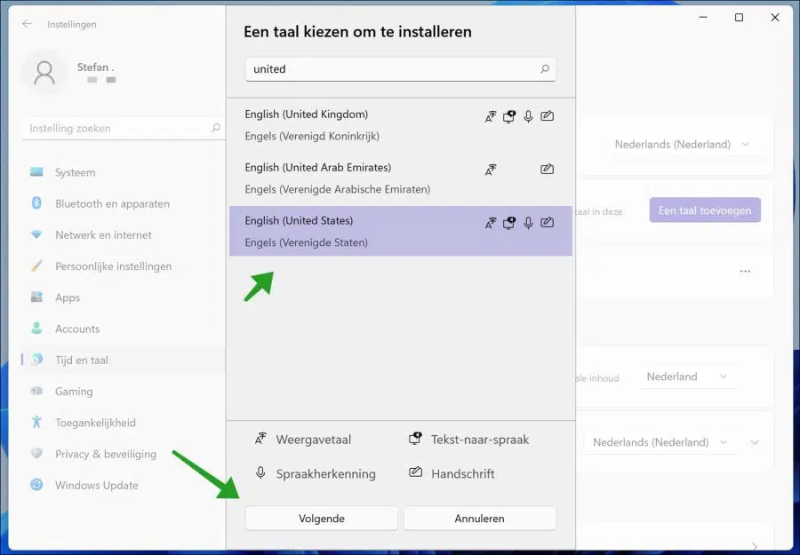Maximize the Settings window
The image size is (800, 555).
click(739, 18)
